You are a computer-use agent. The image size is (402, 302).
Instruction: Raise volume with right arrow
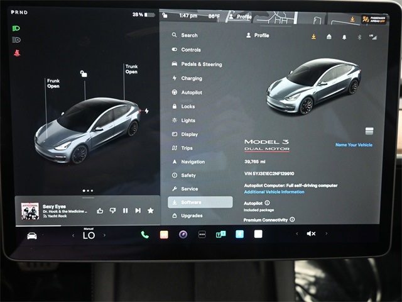(x=327, y=233)
